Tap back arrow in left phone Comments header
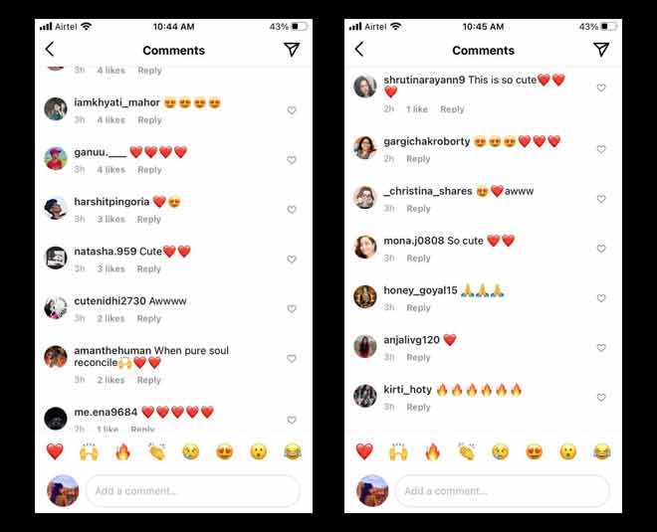 point(50,49)
